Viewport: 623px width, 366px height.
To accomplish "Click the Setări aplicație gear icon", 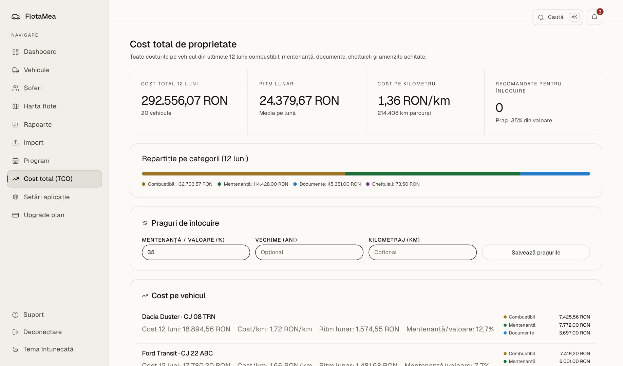I will tap(16, 197).
